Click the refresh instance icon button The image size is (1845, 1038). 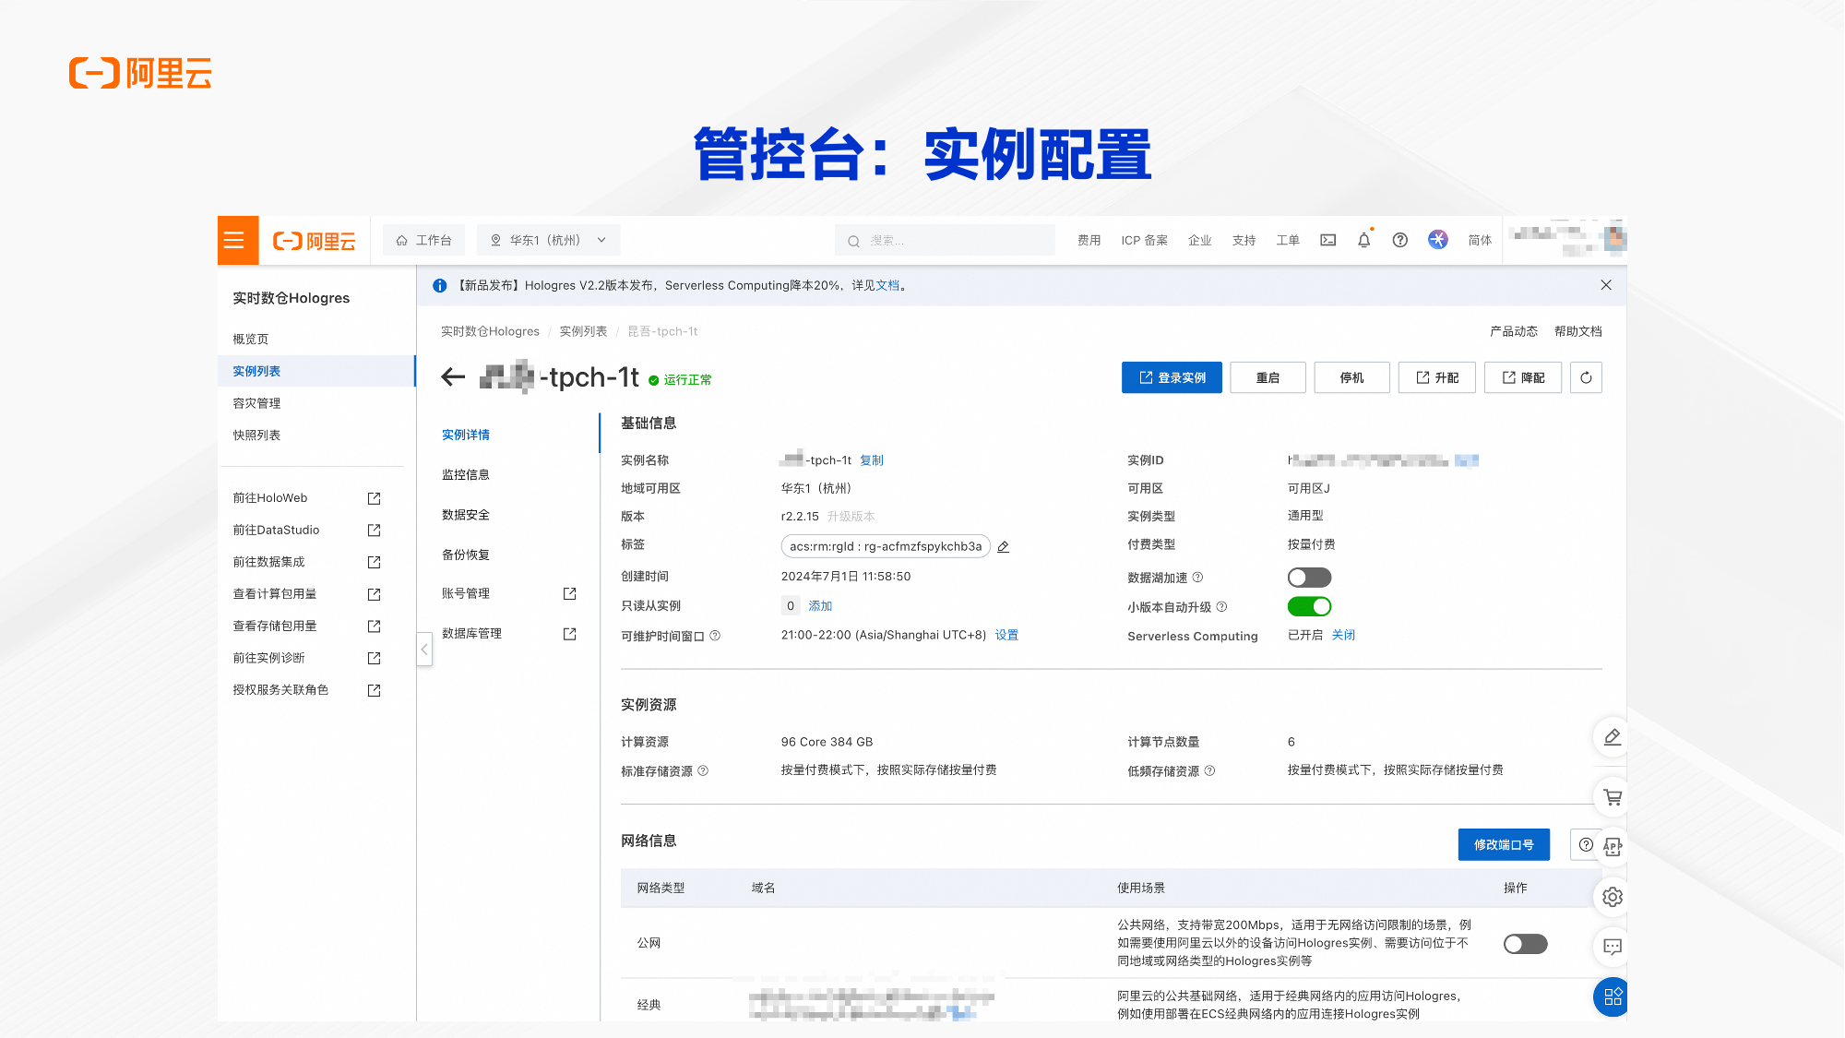click(1586, 377)
